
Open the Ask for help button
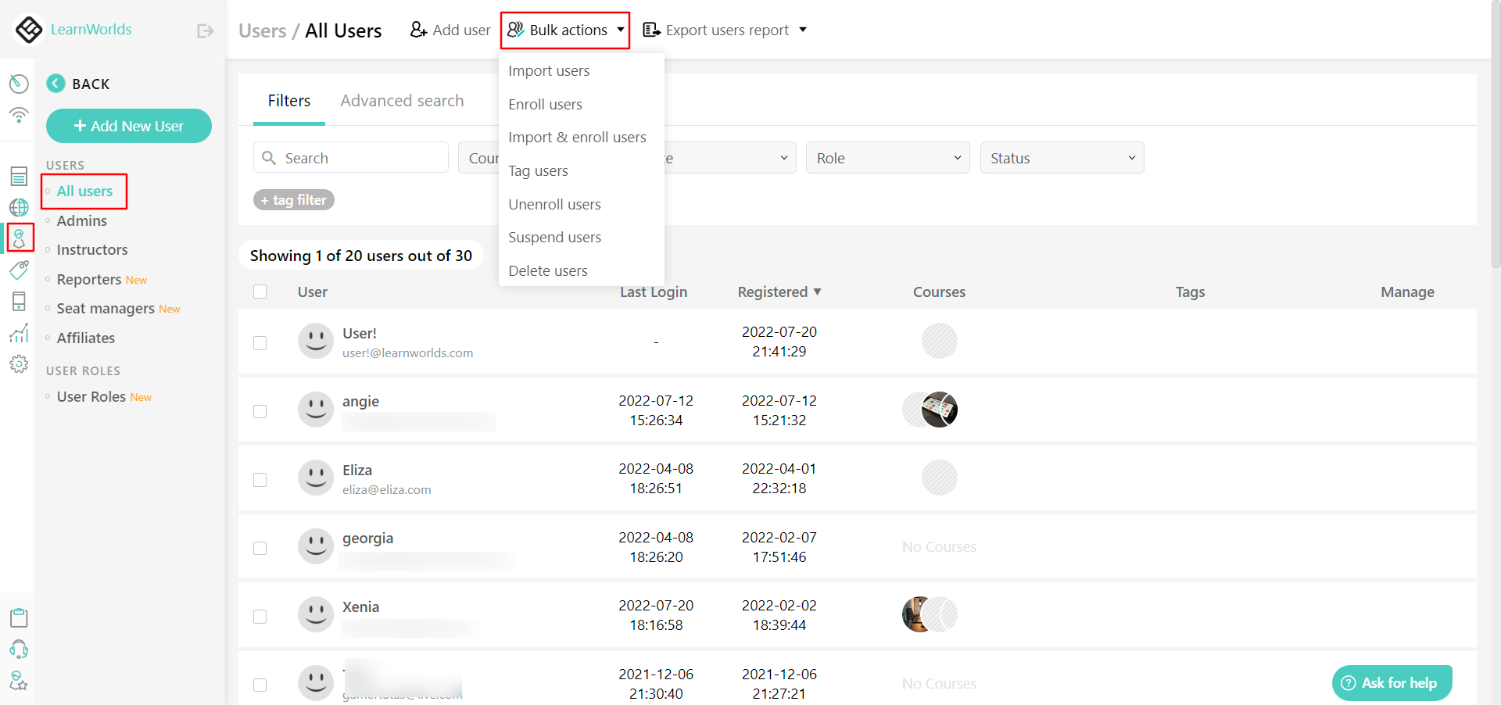pyautogui.click(x=1392, y=682)
